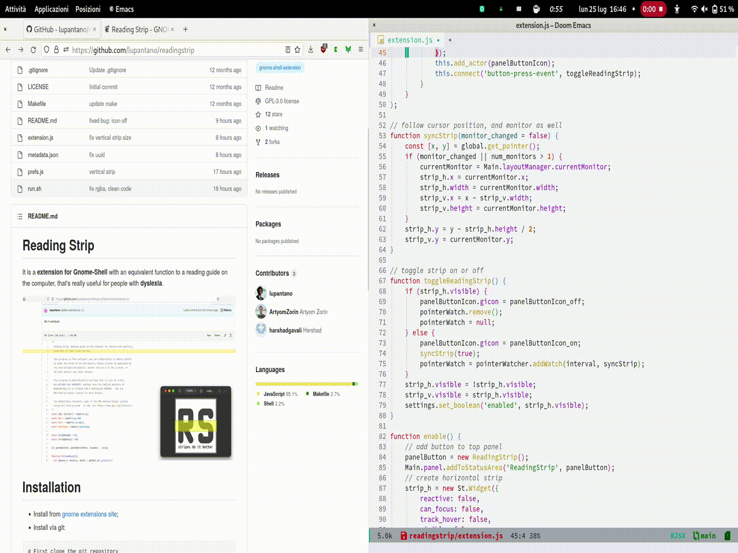The image size is (738, 553).
Task: Bookmark this page with the star
Action: pos(298,50)
